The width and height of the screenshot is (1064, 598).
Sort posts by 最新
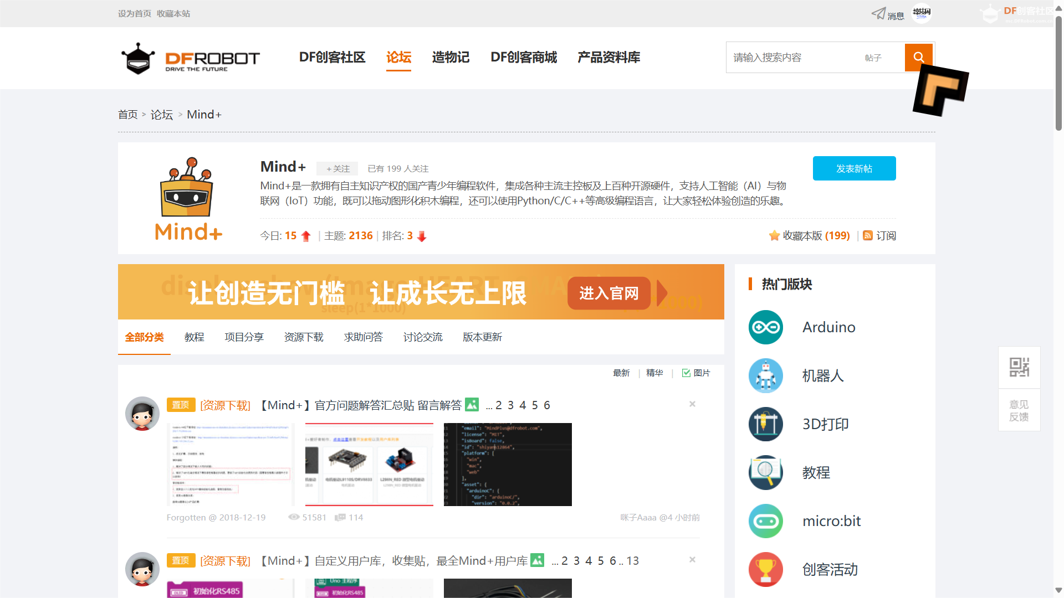(x=621, y=373)
